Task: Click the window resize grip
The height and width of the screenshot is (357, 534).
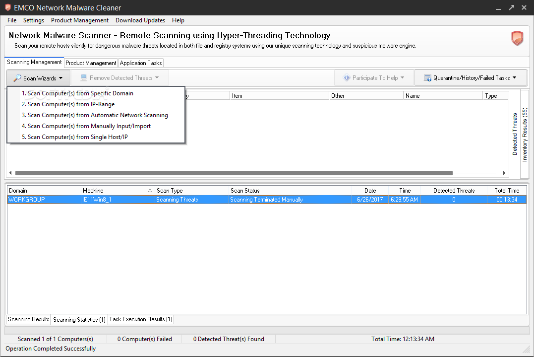Action: pyautogui.click(x=527, y=350)
